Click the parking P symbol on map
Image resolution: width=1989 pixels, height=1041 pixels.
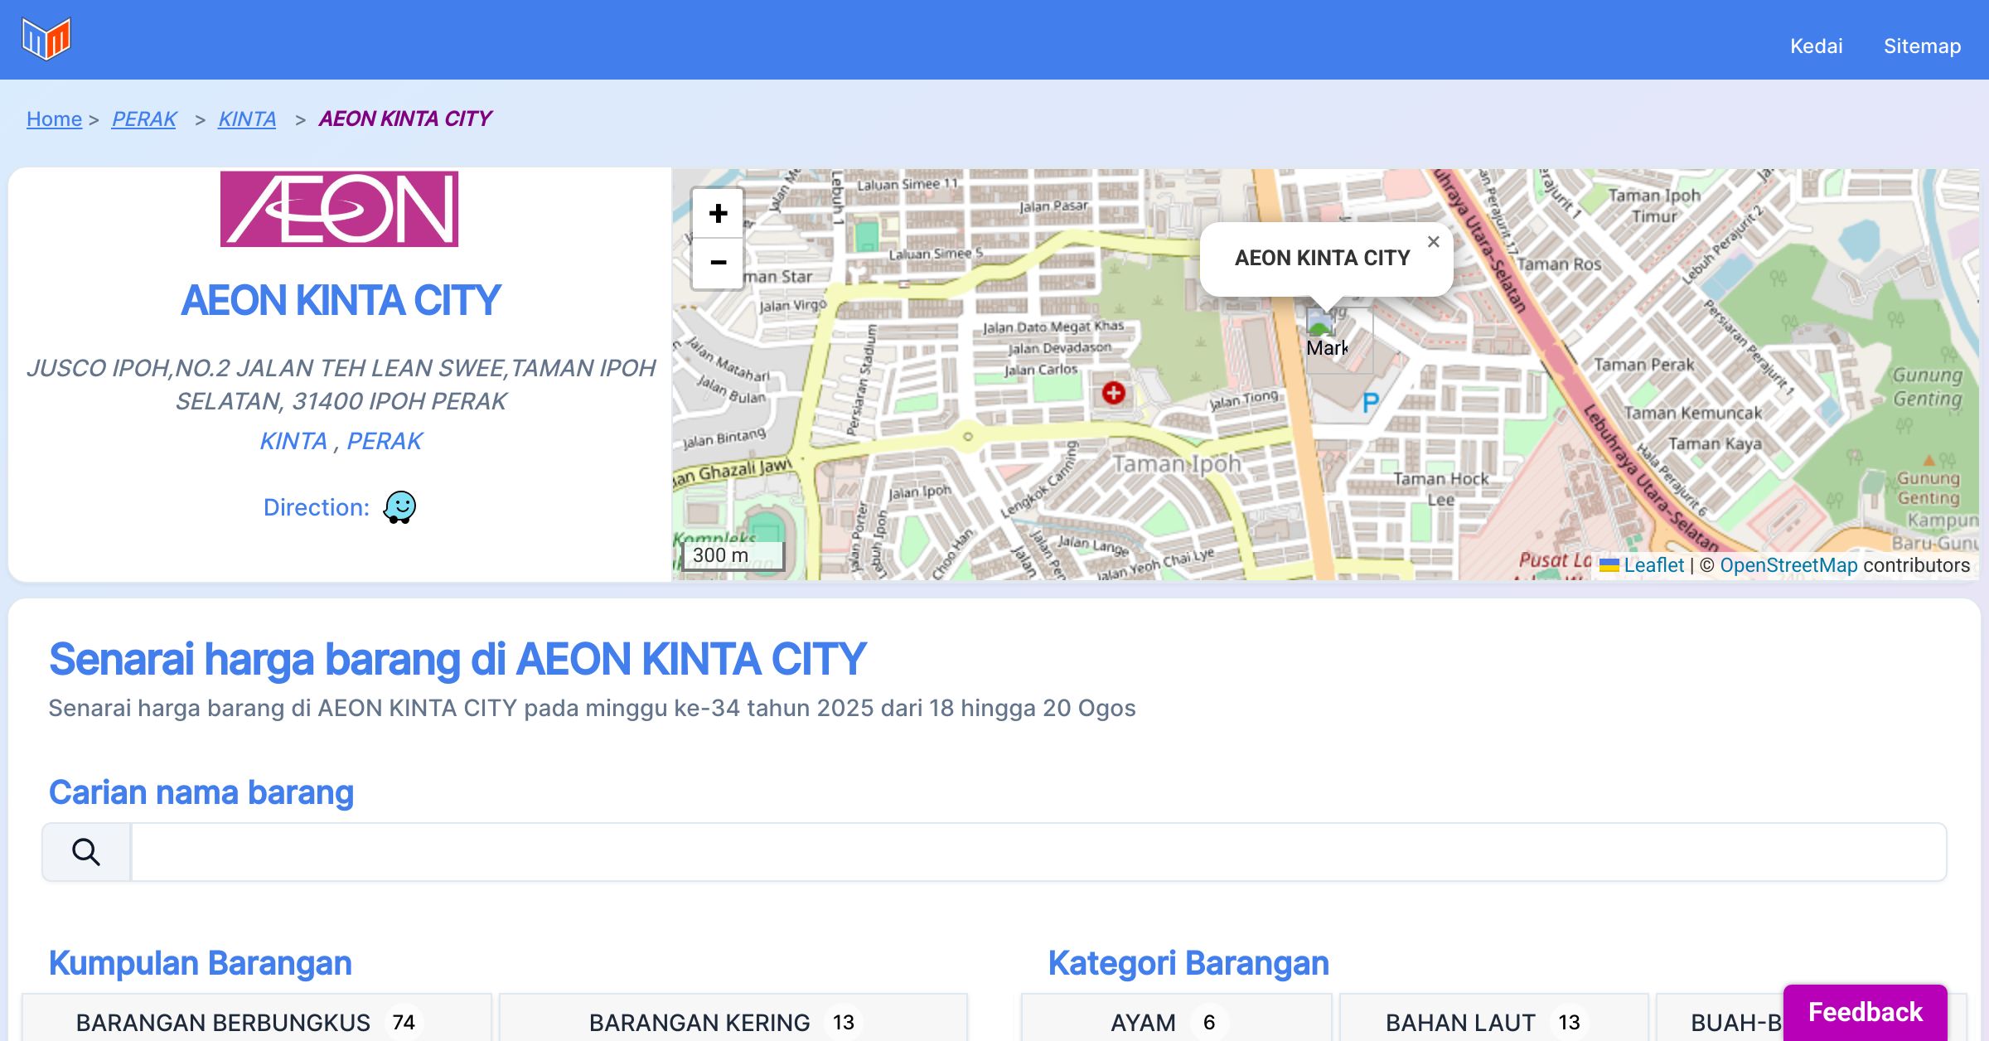1370,404
